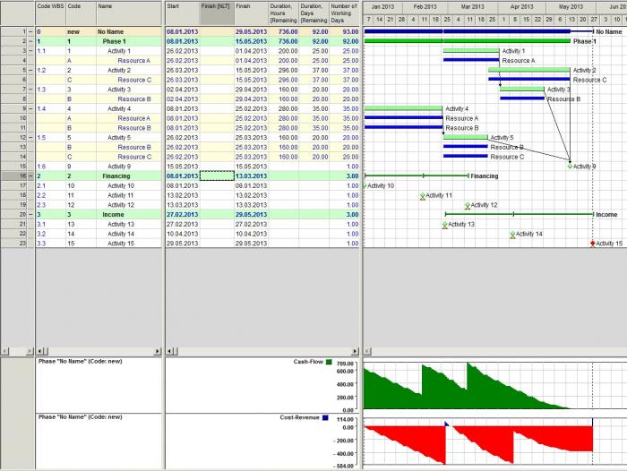The height and width of the screenshot is (471, 627).
Task: Select the Income summary line in the Gantt
Action: 520,214
